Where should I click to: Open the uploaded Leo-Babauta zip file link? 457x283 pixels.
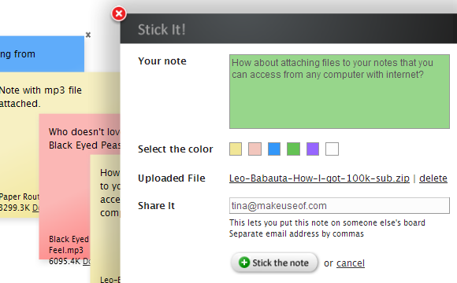[x=319, y=178]
